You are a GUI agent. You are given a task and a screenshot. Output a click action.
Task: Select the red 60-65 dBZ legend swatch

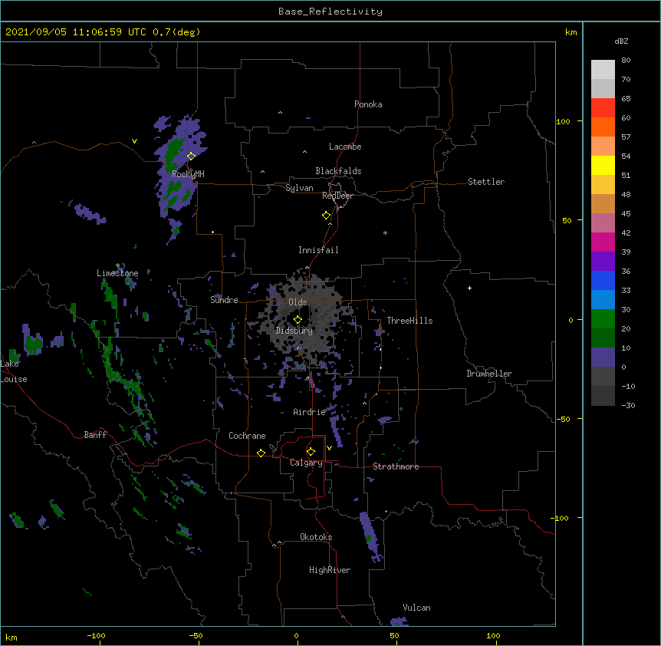[603, 107]
